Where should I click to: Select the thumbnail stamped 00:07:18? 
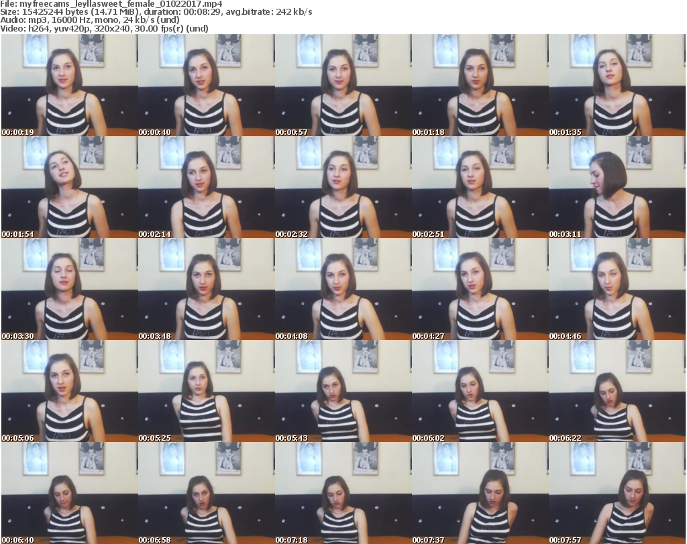pos(343,493)
